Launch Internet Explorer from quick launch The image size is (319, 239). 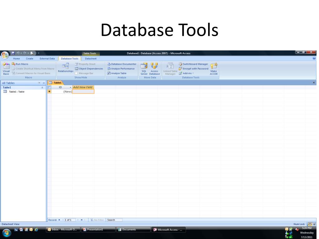(36, 229)
